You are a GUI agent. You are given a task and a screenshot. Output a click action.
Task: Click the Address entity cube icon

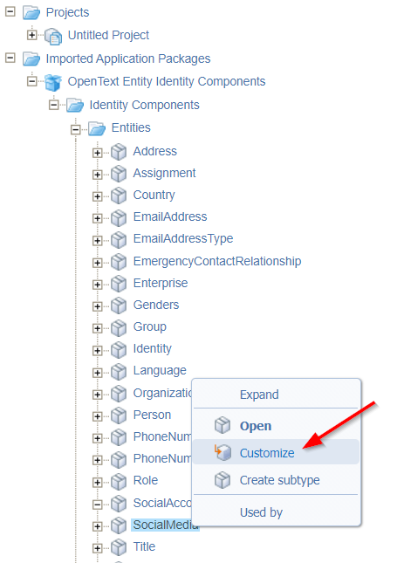(119, 152)
